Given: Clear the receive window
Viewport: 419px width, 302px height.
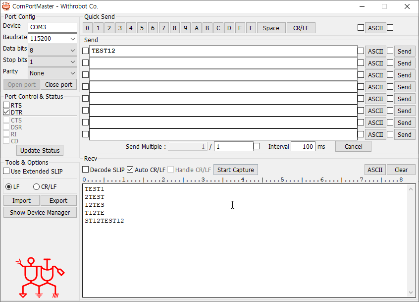Looking at the screenshot, I should pos(401,170).
